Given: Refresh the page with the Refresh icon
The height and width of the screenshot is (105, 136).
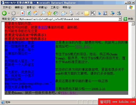Looking at the screenshot, I should (x=29, y=13).
